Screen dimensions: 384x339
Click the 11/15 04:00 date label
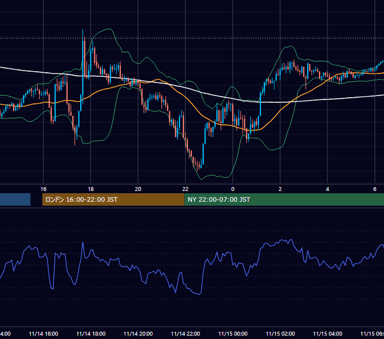(x=328, y=333)
